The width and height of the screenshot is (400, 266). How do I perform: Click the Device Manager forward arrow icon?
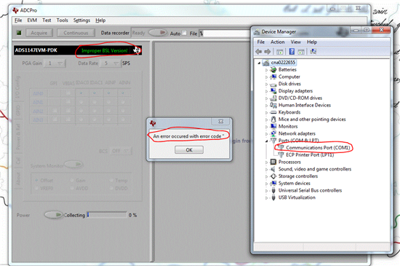pyautogui.click(x=268, y=52)
